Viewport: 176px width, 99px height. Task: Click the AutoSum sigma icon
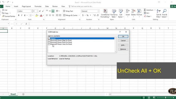click(x=145, y=10)
